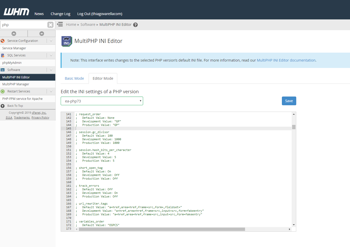Image resolution: width=350 pixels, height=247 pixels.
Task: Click the Software group label in sidebar
Action: (14, 70)
